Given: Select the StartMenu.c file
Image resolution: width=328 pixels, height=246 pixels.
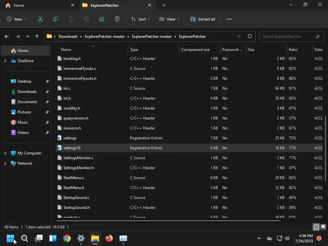Looking at the screenshot, I should pyautogui.click(x=189, y=178).
